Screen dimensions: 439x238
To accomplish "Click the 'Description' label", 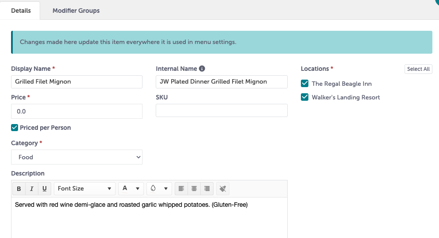I will [28, 173].
